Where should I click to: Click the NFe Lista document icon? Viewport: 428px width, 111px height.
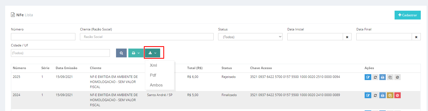point(13,15)
